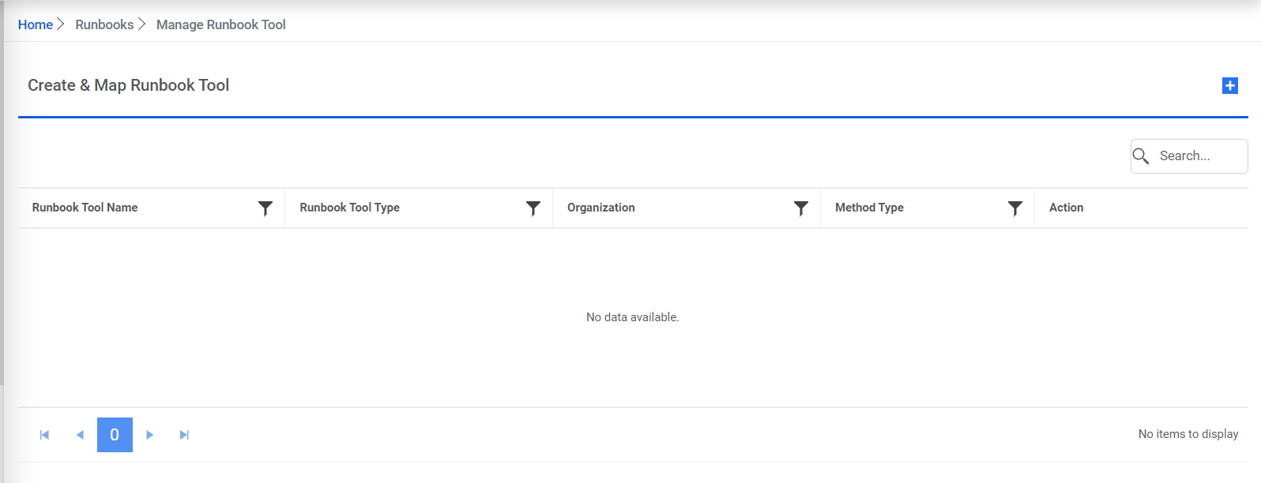The image size is (1261, 483).
Task: Go to the previous page arrow
Action: [x=80, y=435]
